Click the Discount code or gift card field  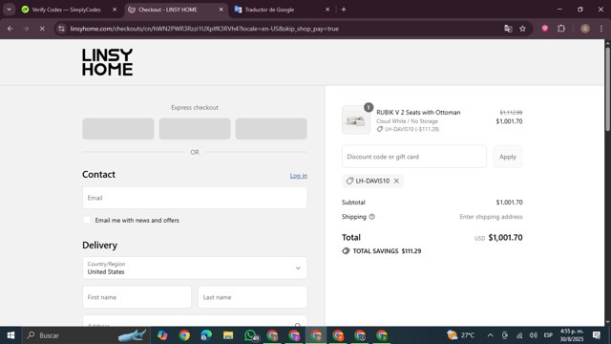coord(414,157)
